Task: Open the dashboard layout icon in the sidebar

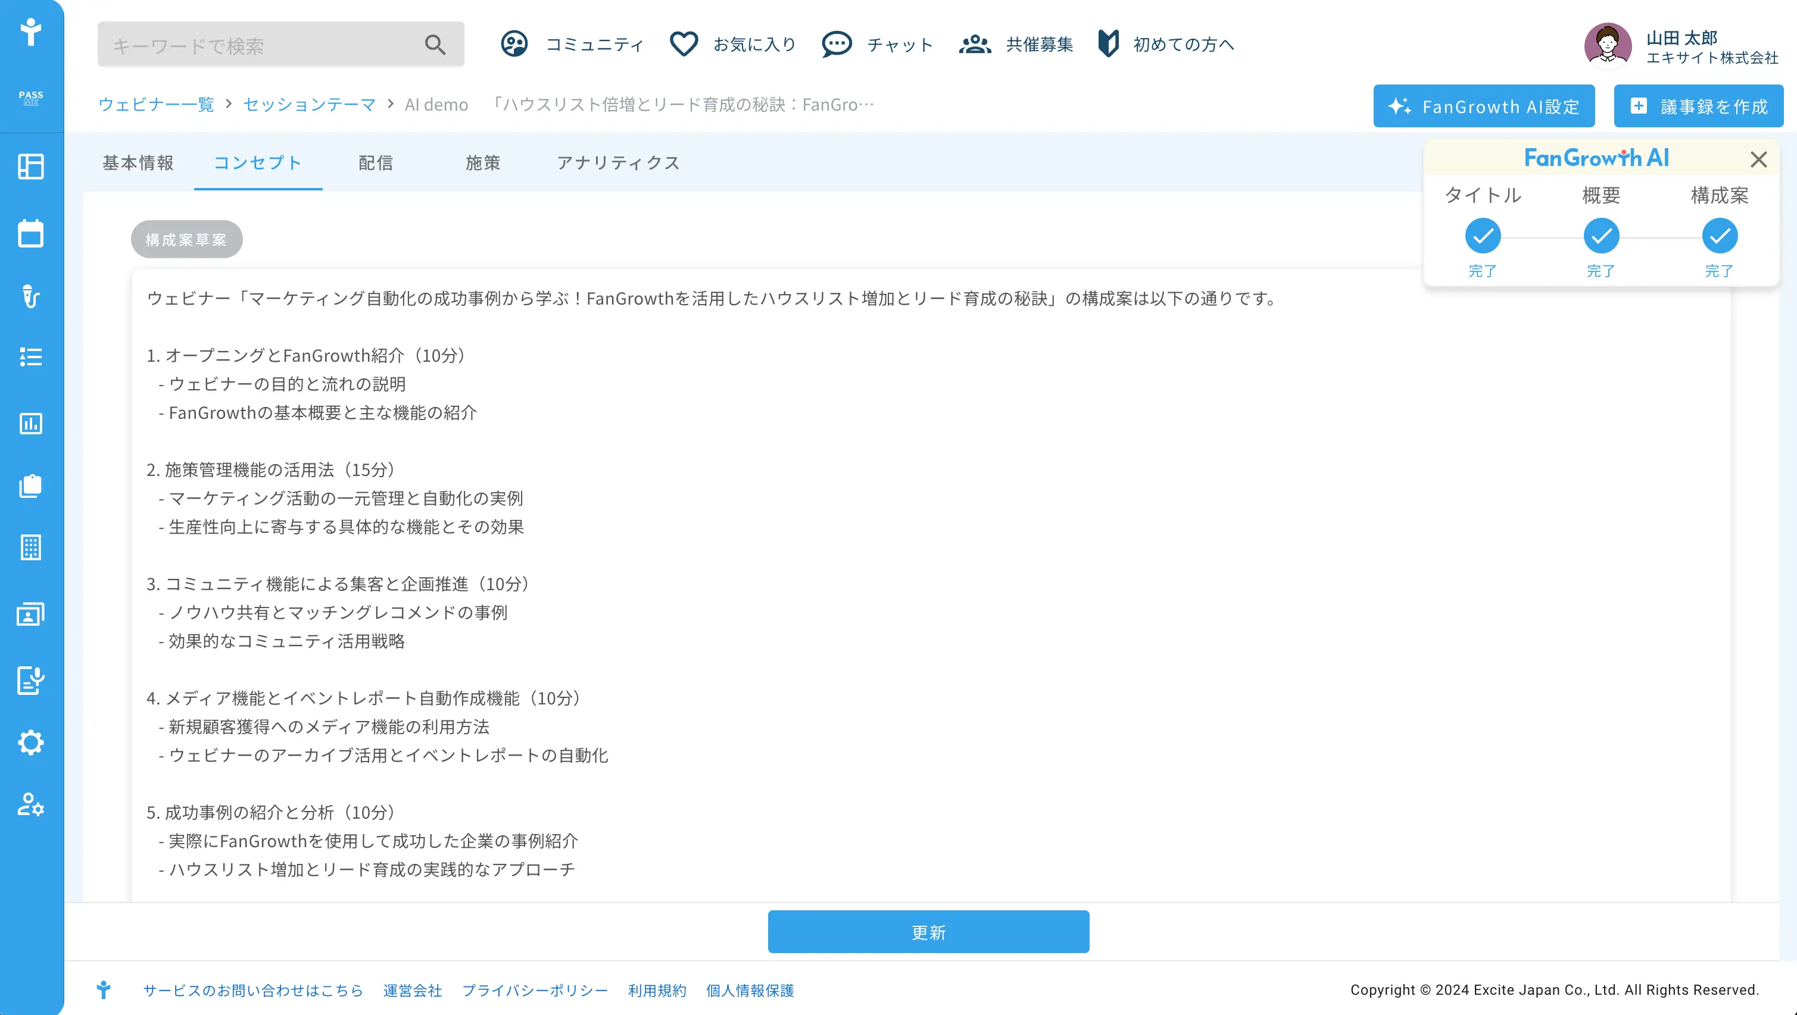Action: click(x=31, y=167)
